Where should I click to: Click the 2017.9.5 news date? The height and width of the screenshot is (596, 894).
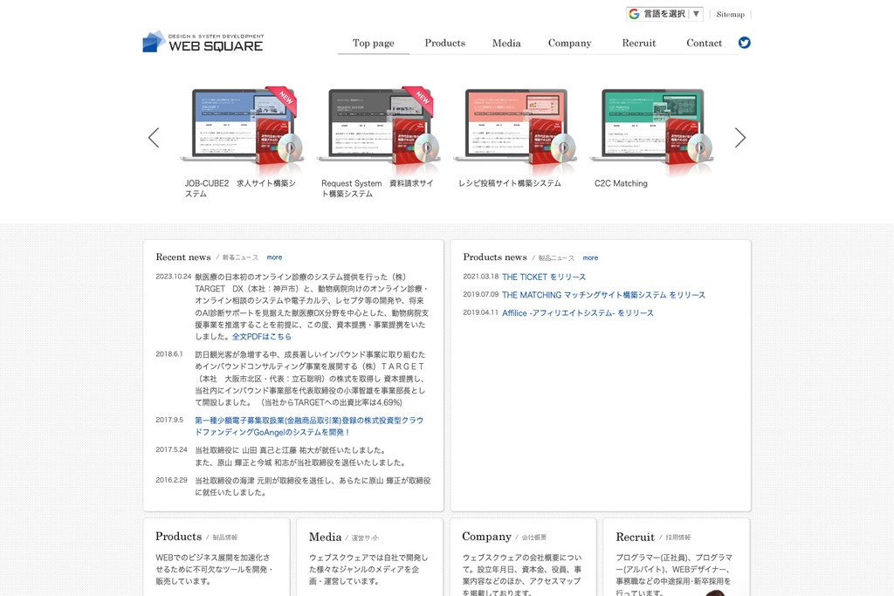pos(169,420)
